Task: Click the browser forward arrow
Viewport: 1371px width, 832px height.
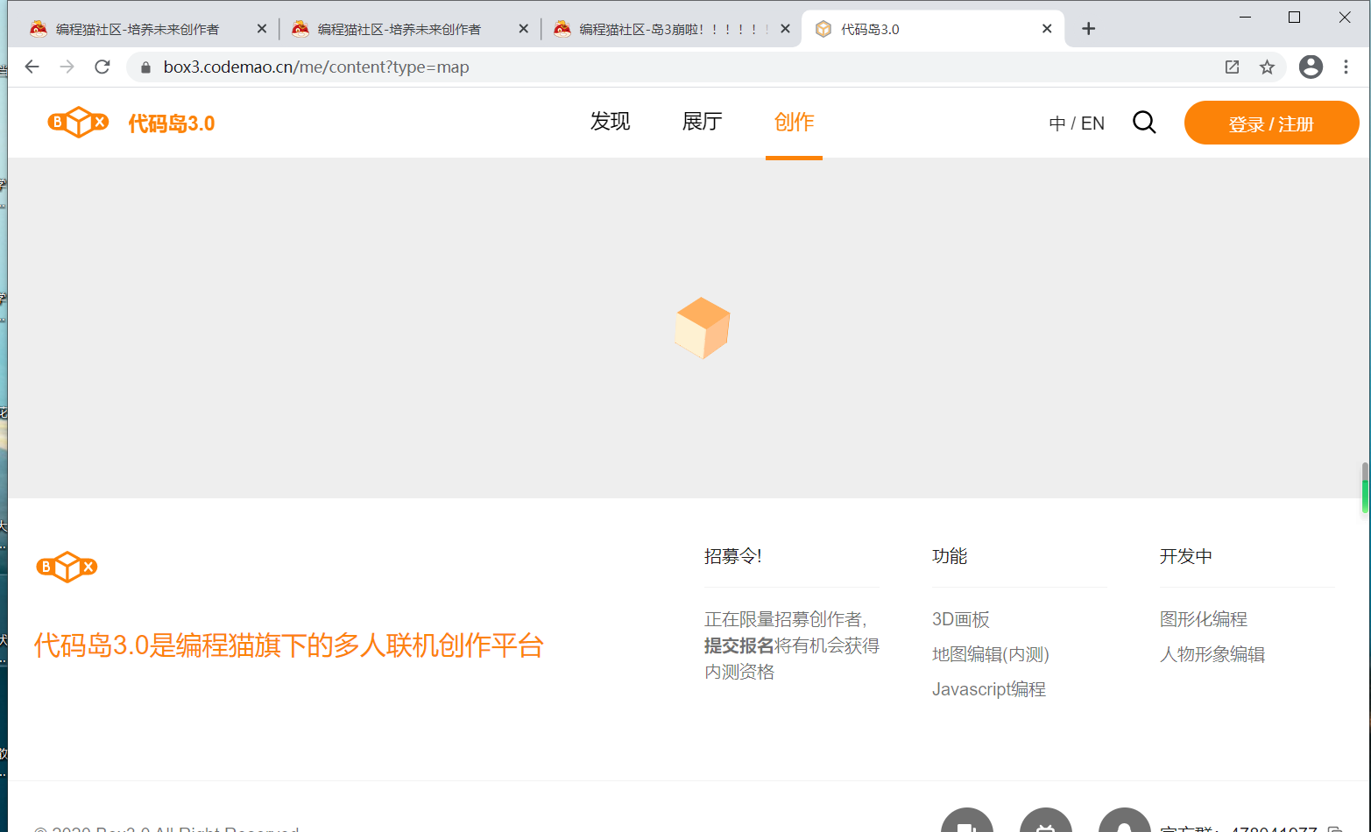Action: (x=67, y=67)
